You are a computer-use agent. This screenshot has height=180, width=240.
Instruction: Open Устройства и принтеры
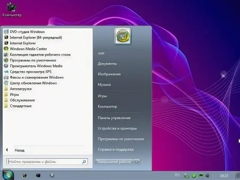(x=117, y=128)
